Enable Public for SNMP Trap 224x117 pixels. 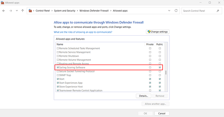pyautogui.click(x=160, y=75)
